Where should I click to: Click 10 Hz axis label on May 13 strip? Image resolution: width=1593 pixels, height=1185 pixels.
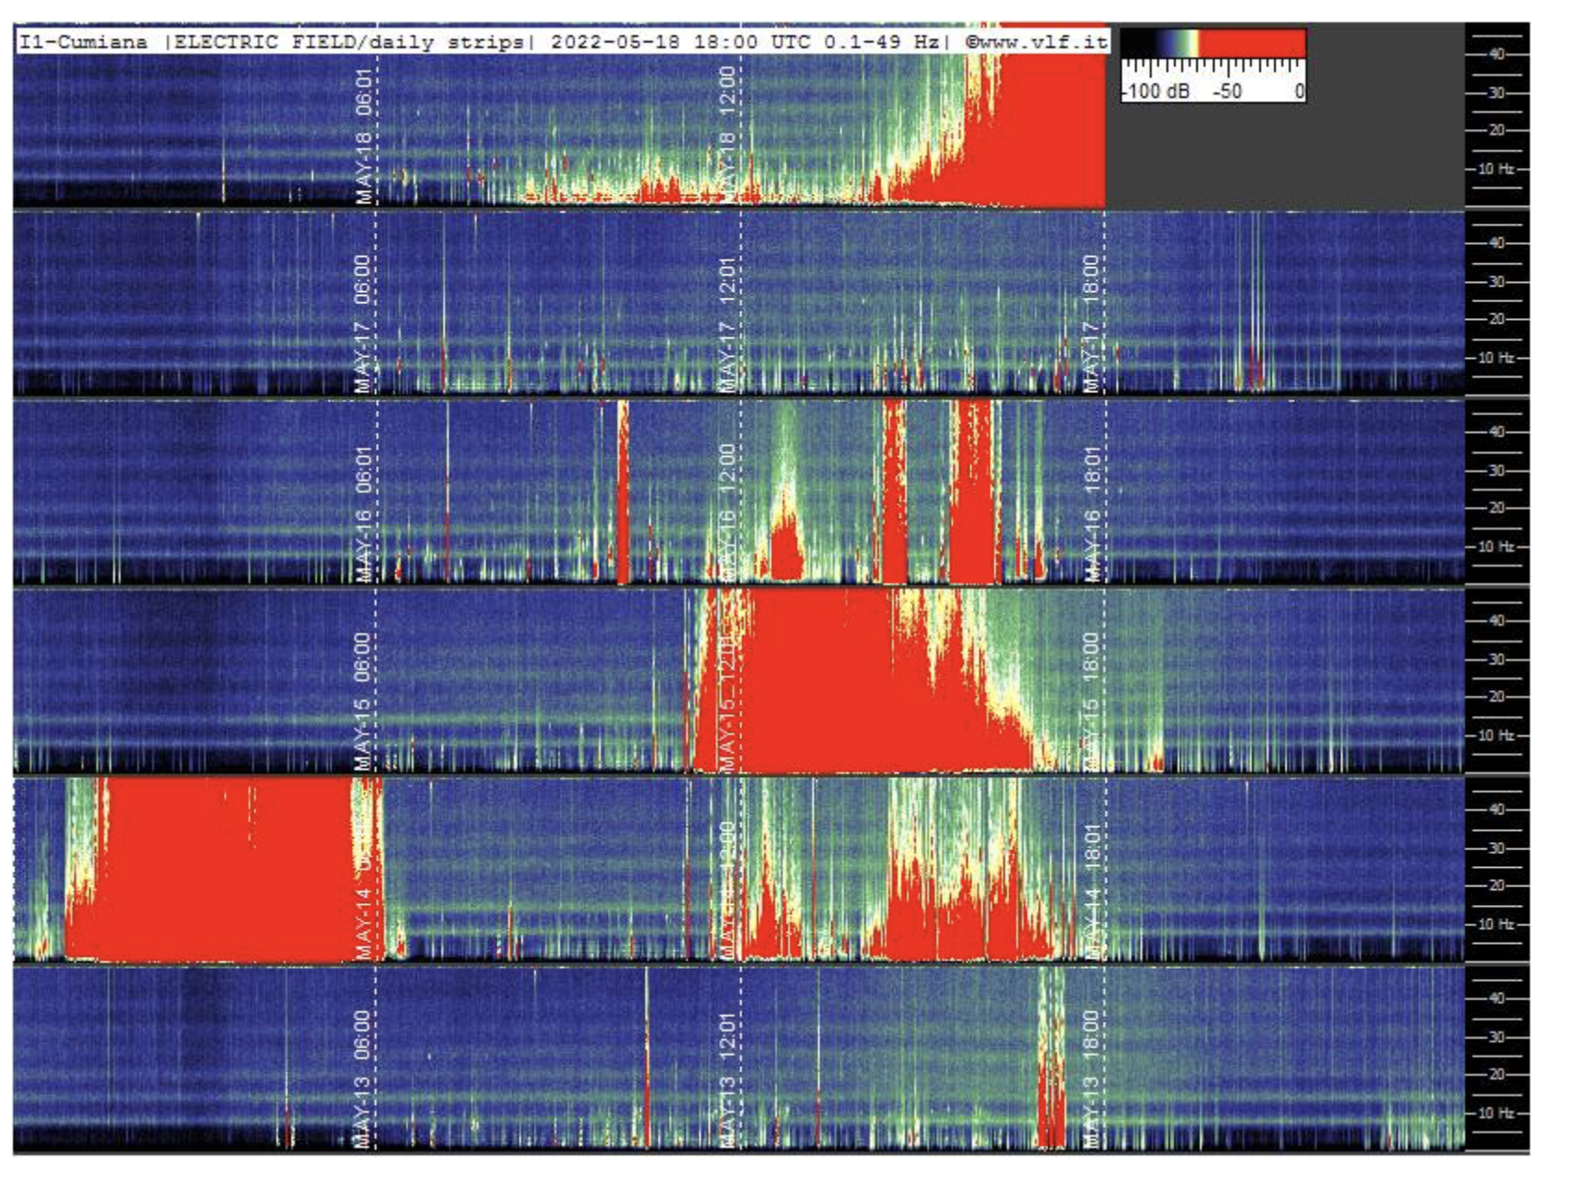click(1496, 1113)
